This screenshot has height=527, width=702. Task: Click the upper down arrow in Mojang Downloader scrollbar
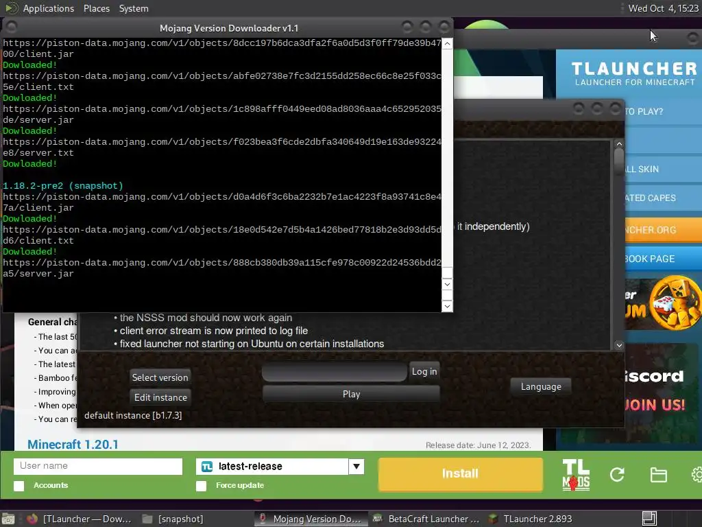click(x=447, y=284)
